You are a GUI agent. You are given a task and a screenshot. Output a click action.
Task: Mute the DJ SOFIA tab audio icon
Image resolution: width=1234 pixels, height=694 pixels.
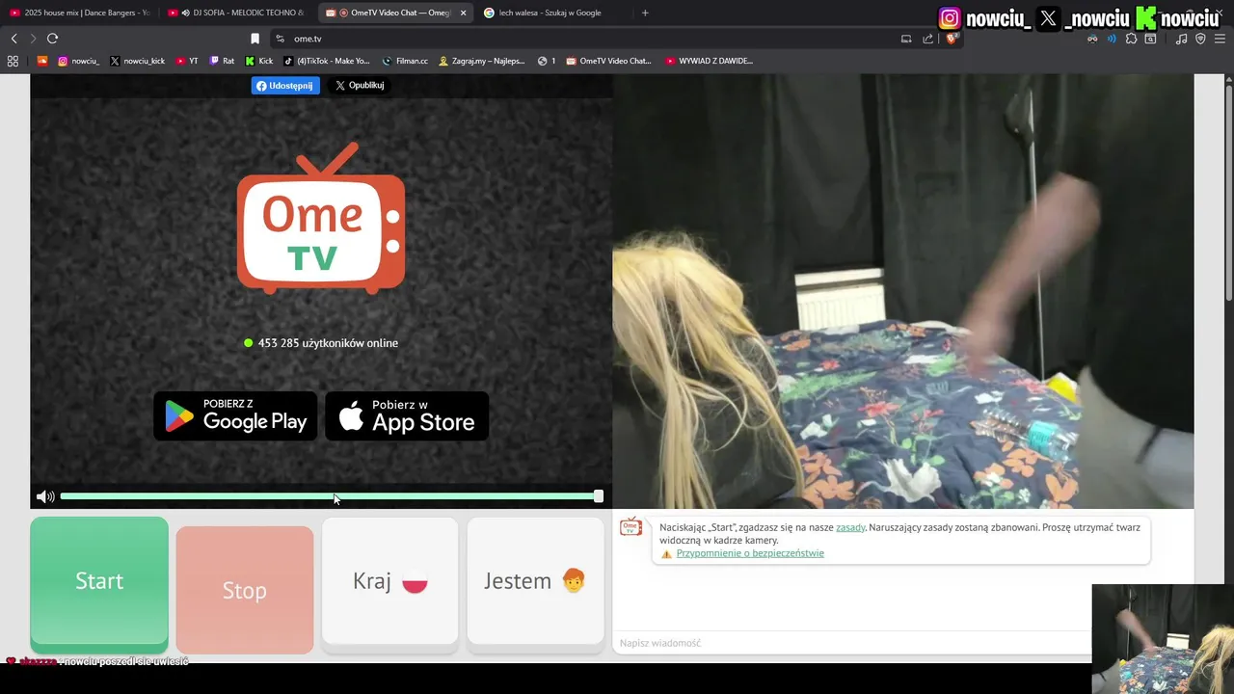[185, 13]
